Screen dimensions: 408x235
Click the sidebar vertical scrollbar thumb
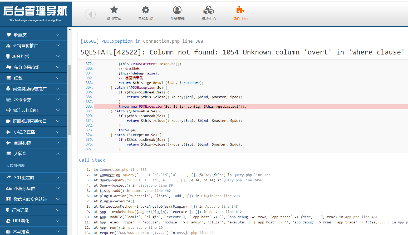[x=70, y=100]
